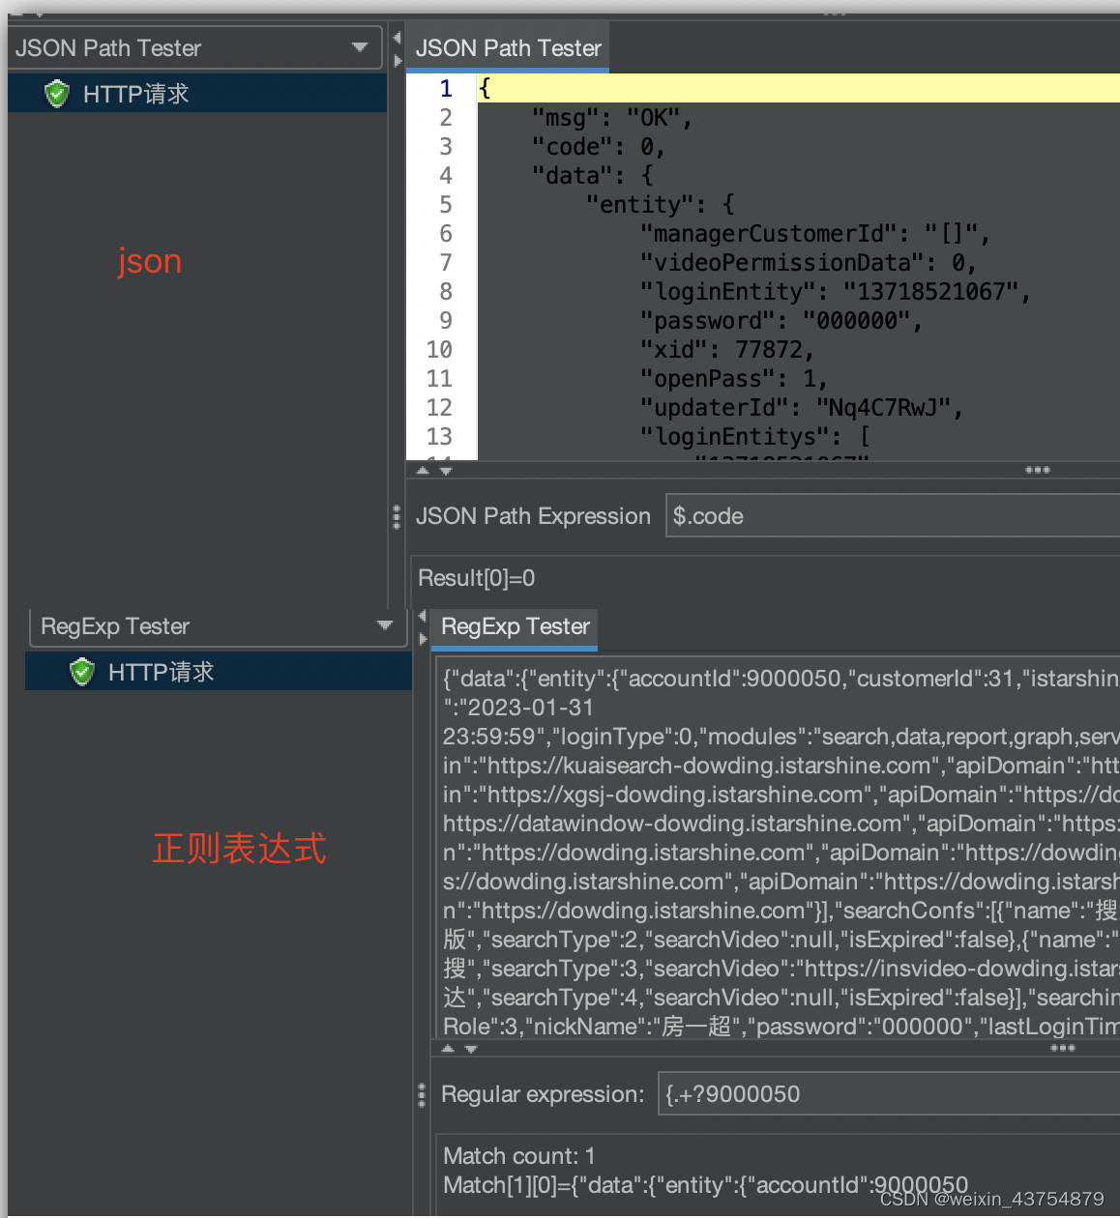Select HTTP请求 in the JSON Path Tester tree
1120x1218 pixels.
coord(197,94)
